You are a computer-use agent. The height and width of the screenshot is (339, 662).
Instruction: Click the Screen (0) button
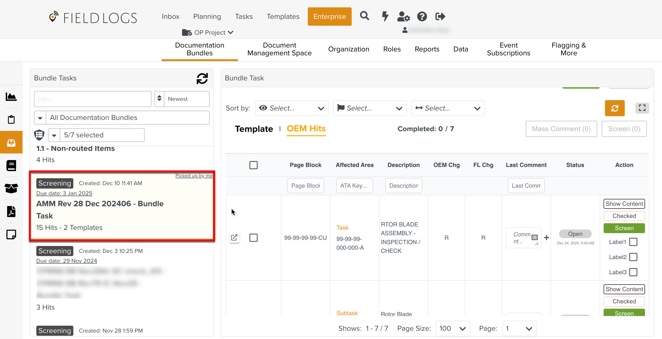point(624,129)
